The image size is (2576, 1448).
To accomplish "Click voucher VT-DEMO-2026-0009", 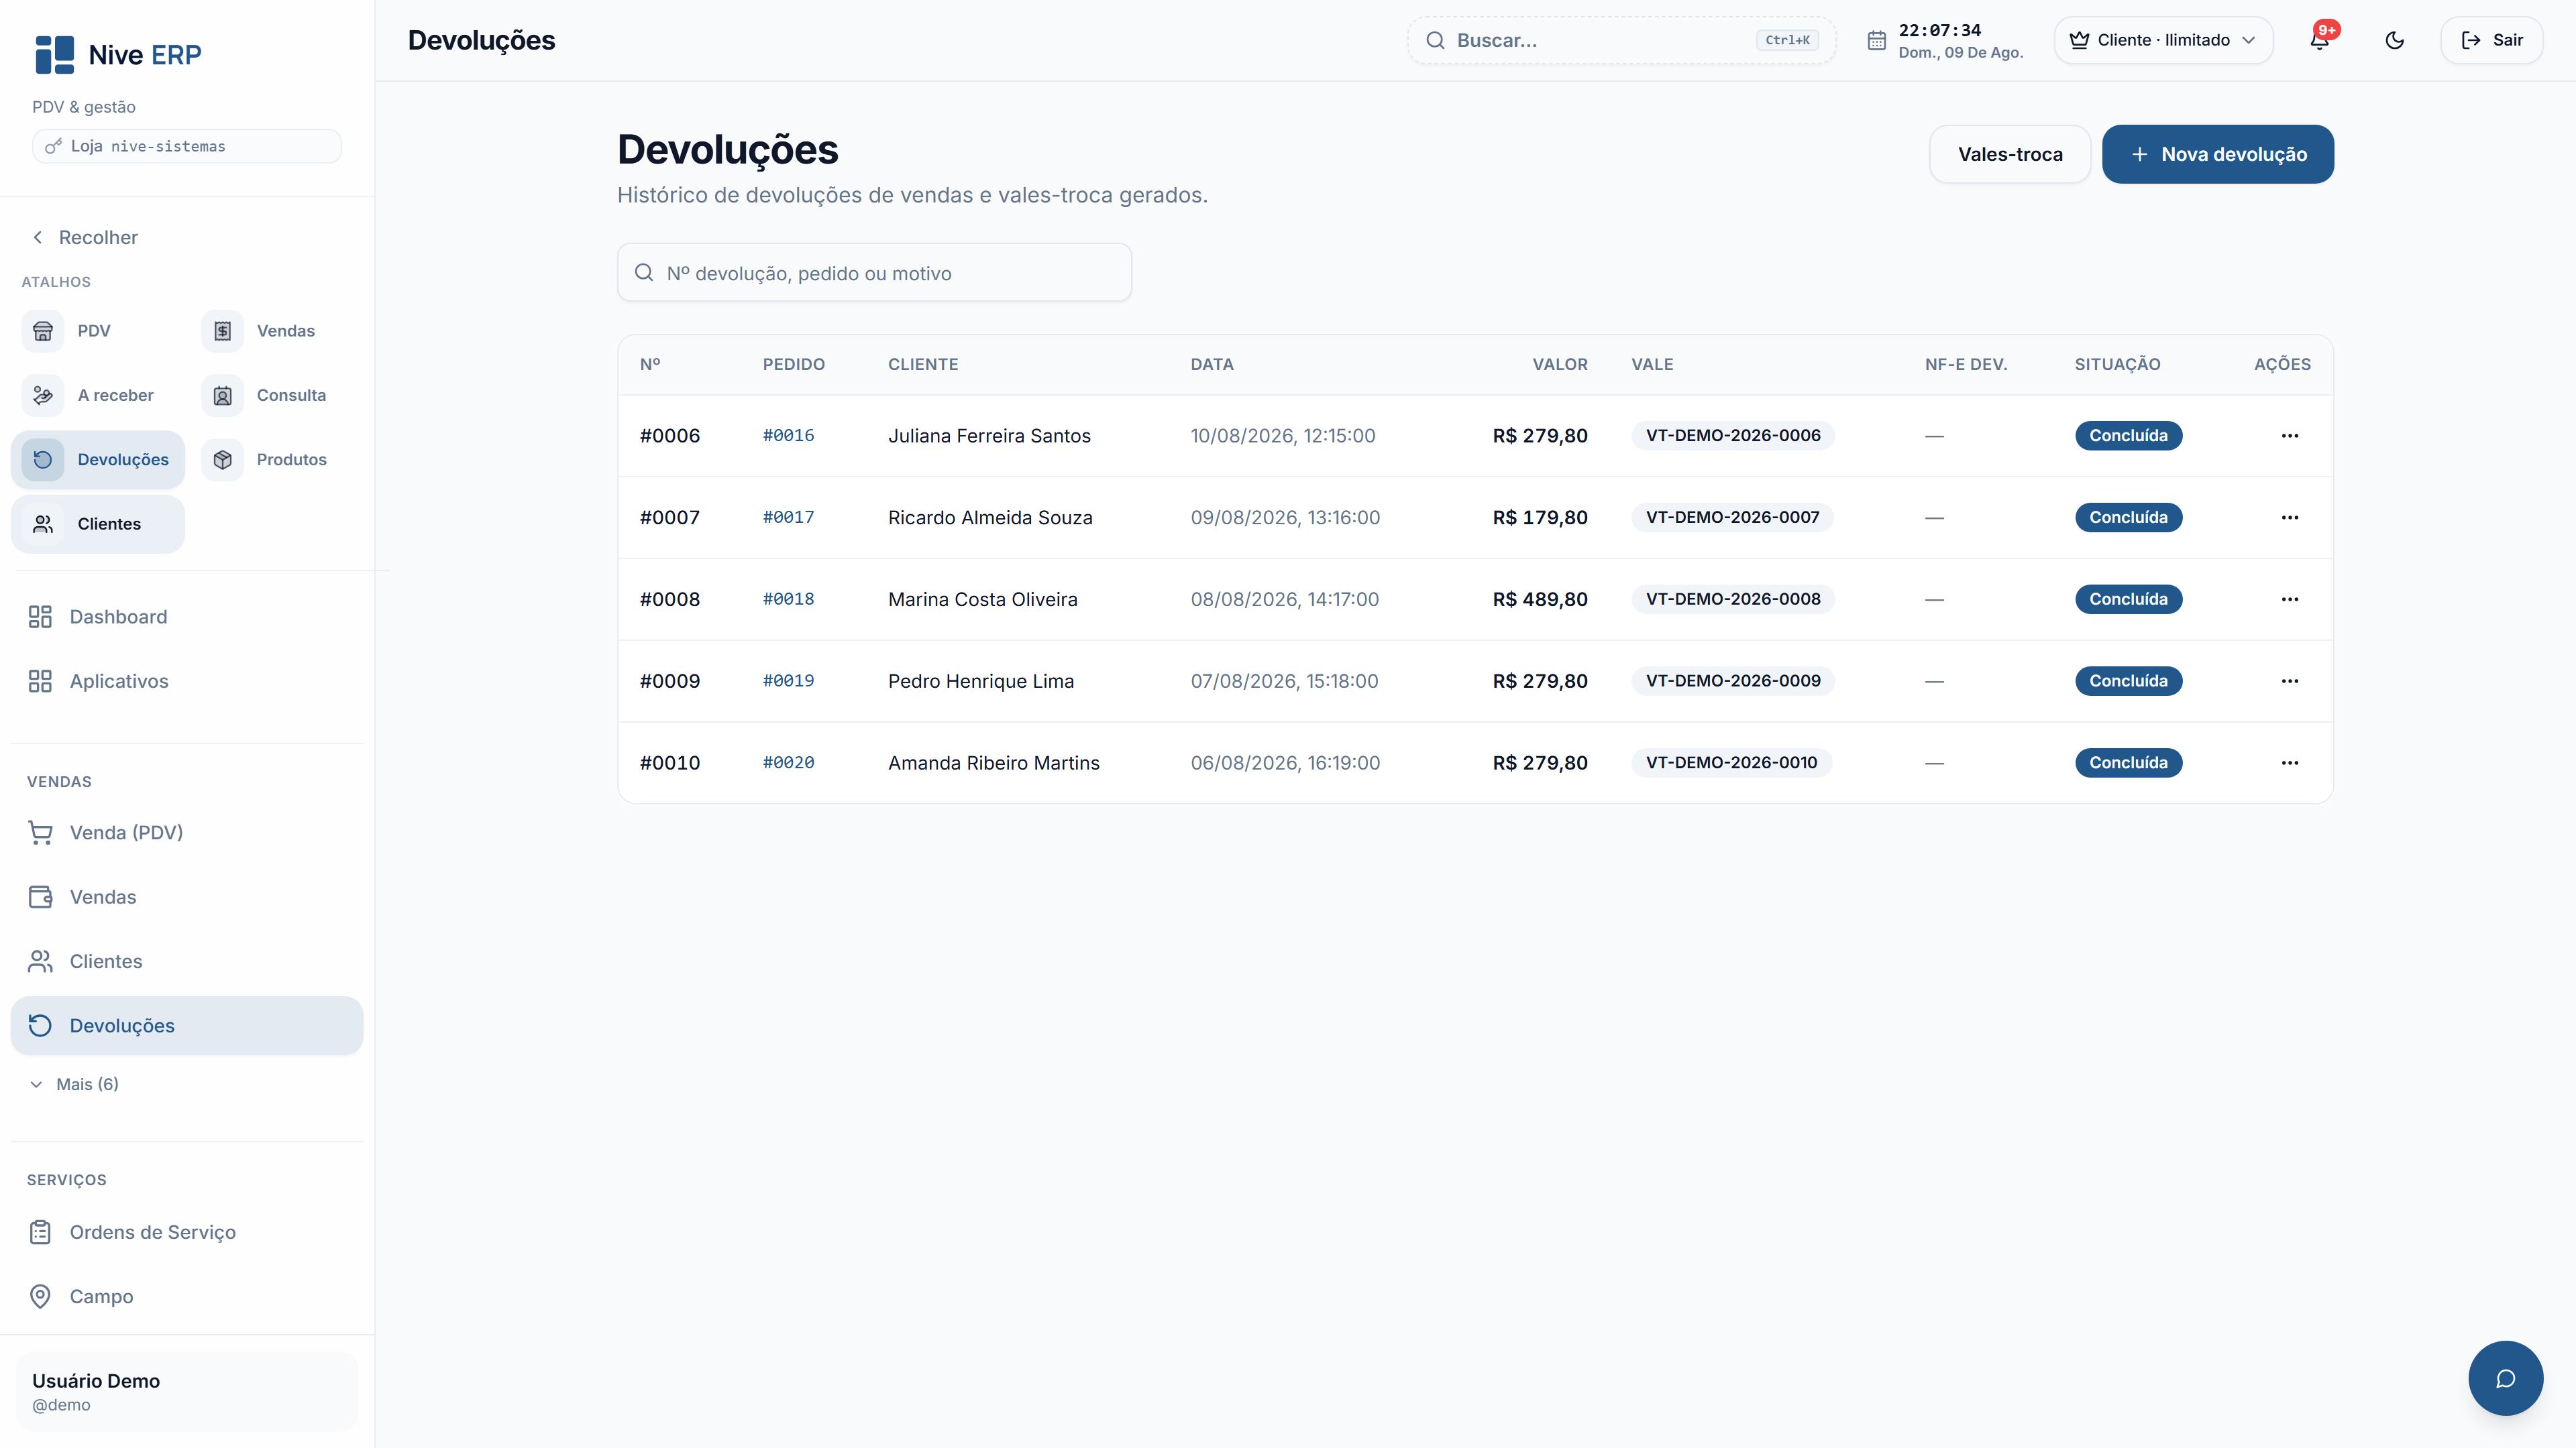I will coord(1733,680).
